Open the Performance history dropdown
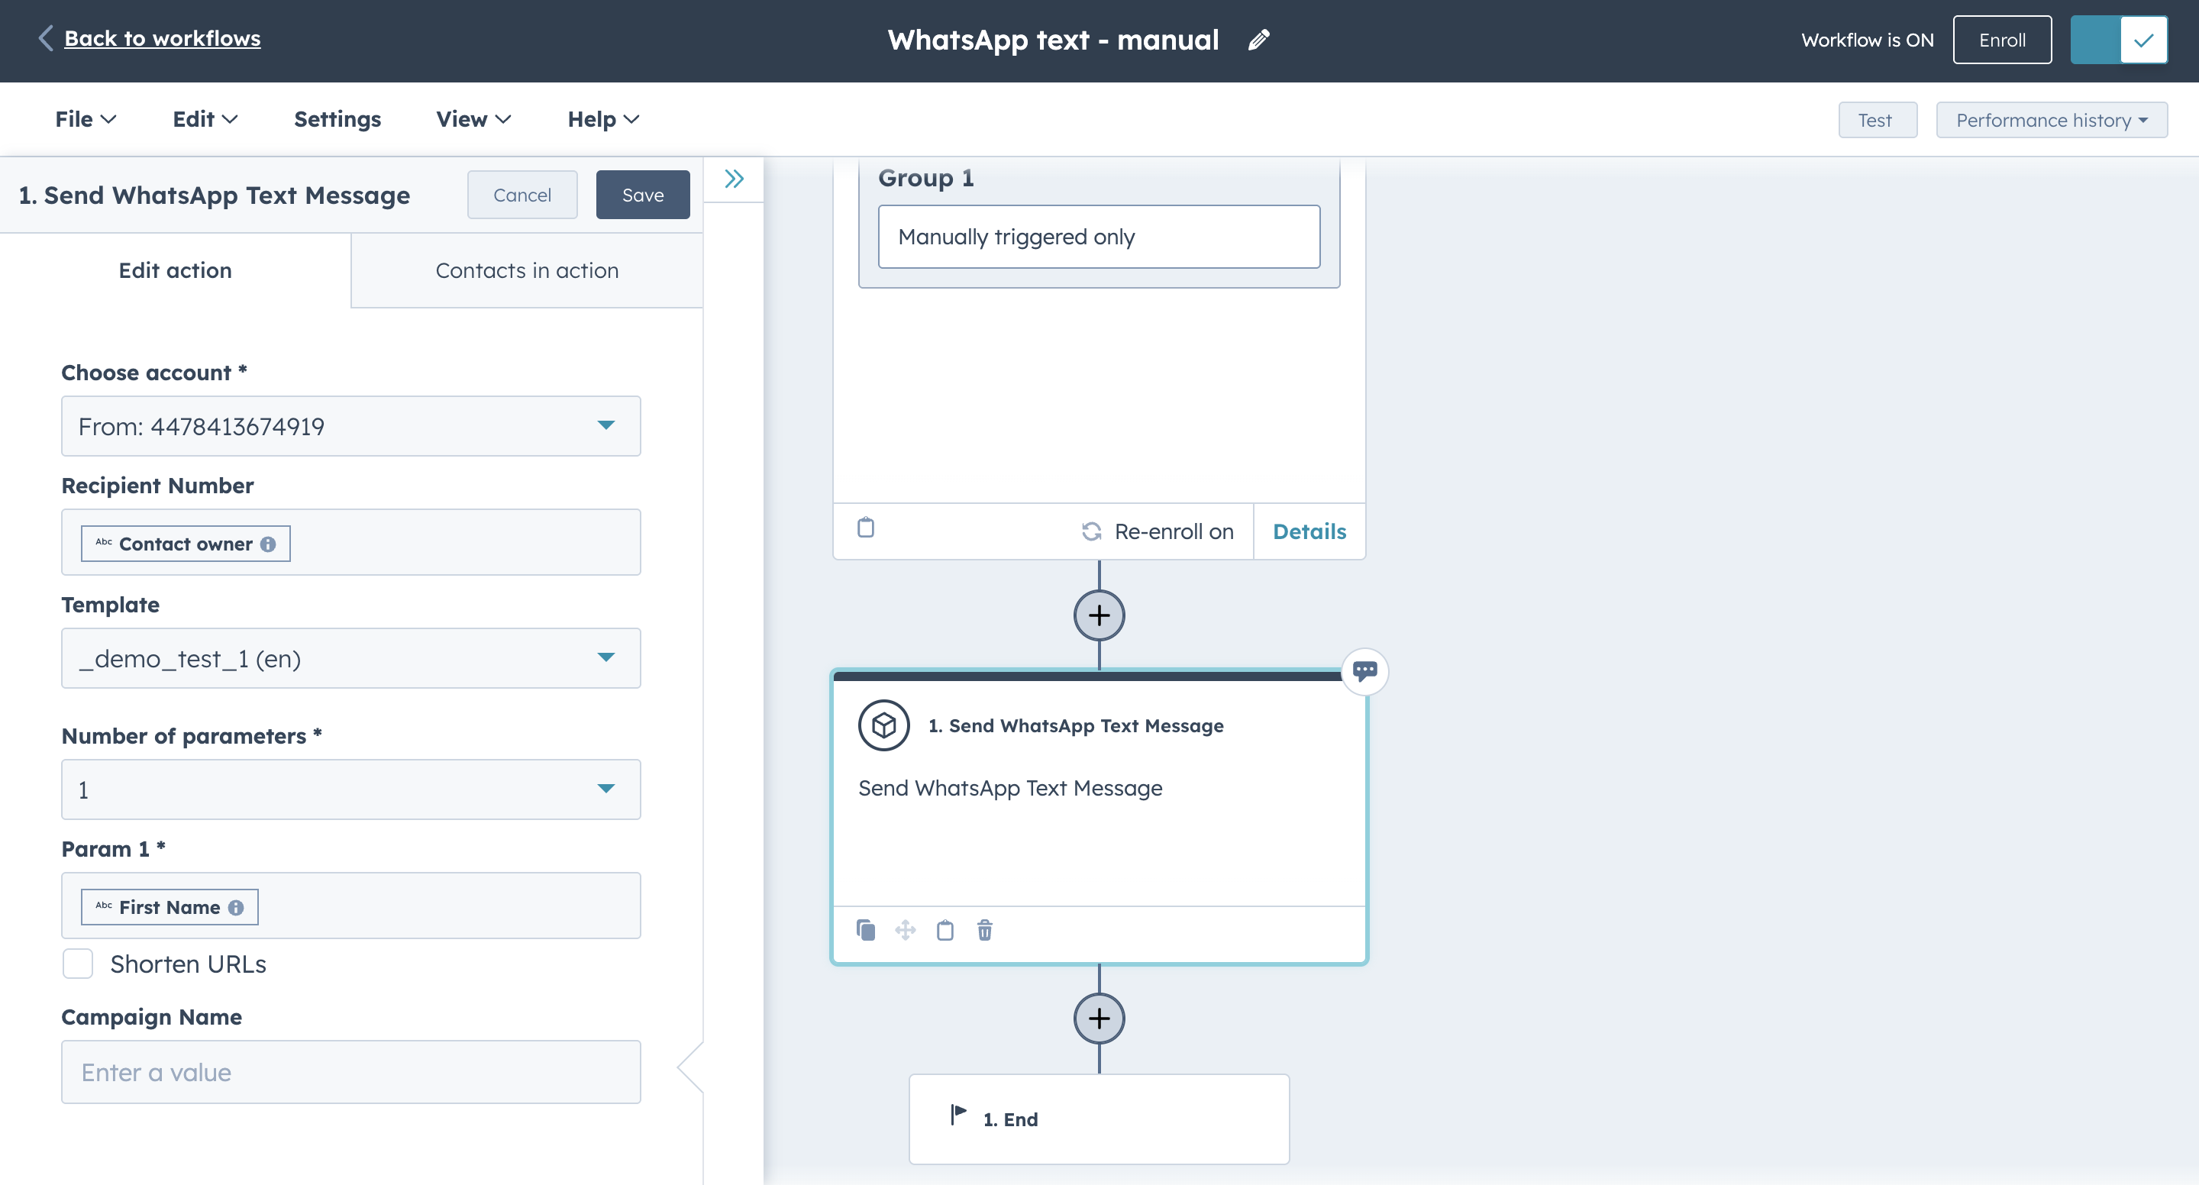Viewport: 2199px width, 1185px height. click(2052, 121)
